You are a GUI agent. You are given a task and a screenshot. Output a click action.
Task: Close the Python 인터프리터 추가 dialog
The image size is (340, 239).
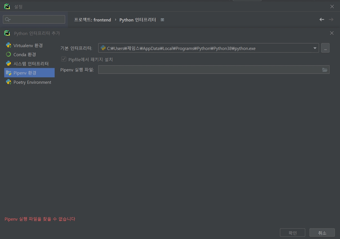[332, 33]
